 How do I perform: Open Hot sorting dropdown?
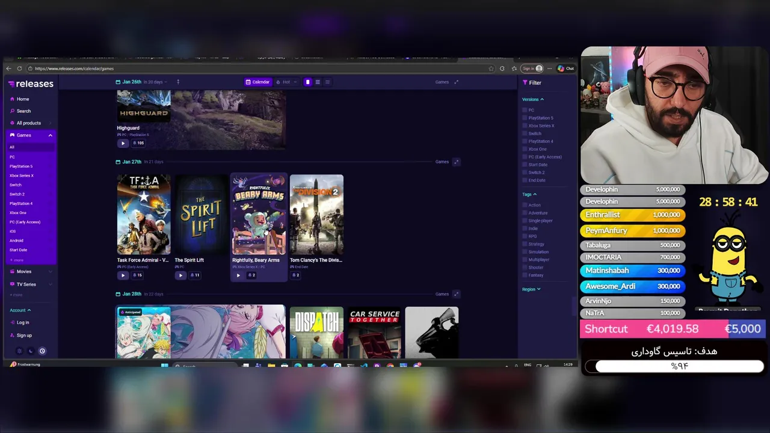pos(286,82)
